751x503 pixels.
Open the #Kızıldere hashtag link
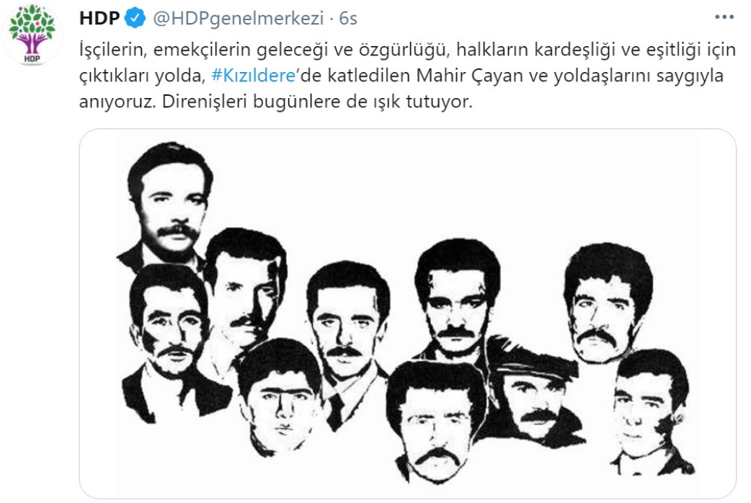254,76
